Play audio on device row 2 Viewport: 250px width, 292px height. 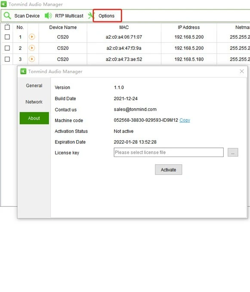click(32, 48)
